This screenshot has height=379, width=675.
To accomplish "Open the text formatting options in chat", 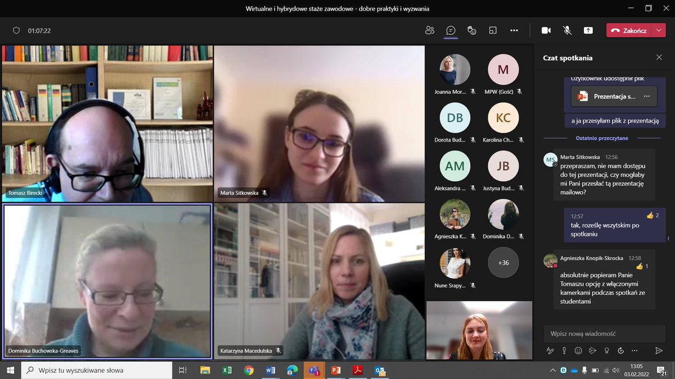I will (x=550, y=350).
